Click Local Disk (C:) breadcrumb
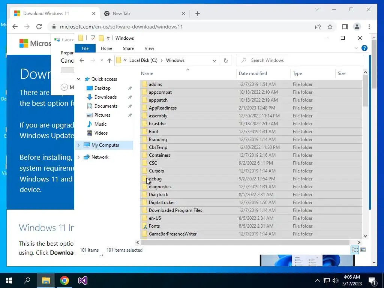The width and height of the screenshot is (384, 288). (x=143, y=60)
